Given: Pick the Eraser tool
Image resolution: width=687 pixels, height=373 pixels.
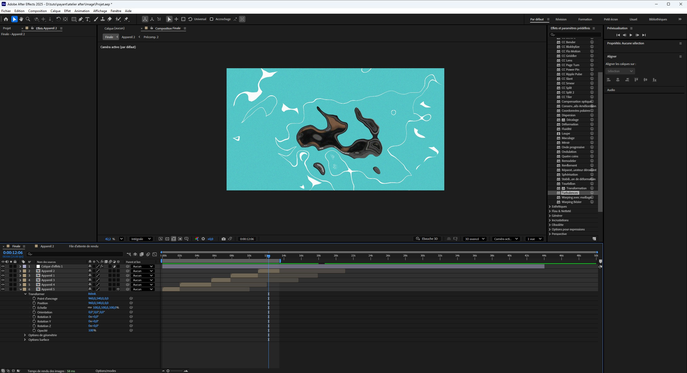Looking at the screenshot, I should point(110,19).
